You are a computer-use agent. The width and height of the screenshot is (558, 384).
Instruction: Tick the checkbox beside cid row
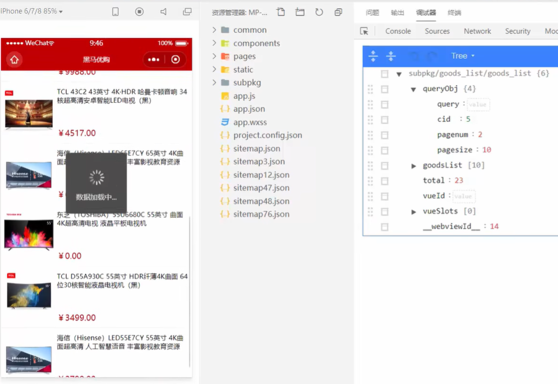click(x=385, y=120)
